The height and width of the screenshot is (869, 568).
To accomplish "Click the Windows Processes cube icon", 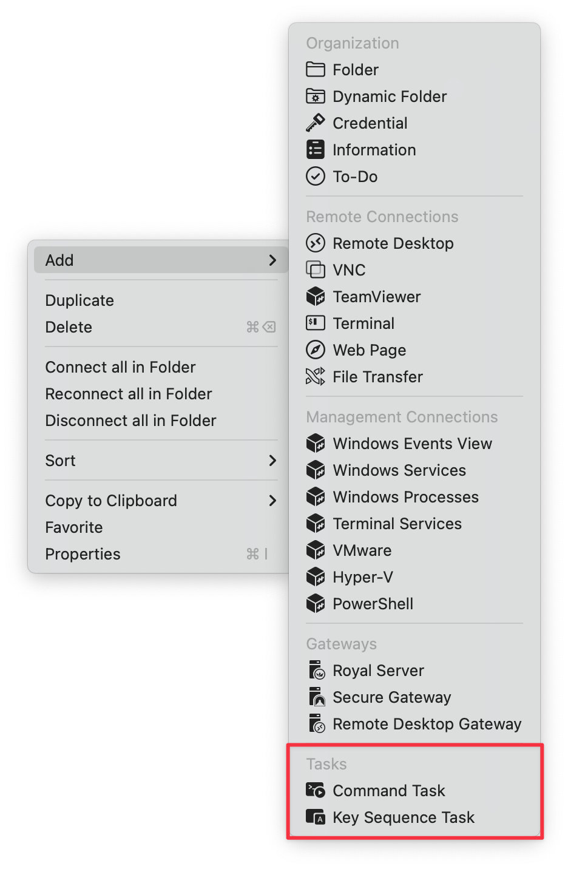I will (316, 497).
